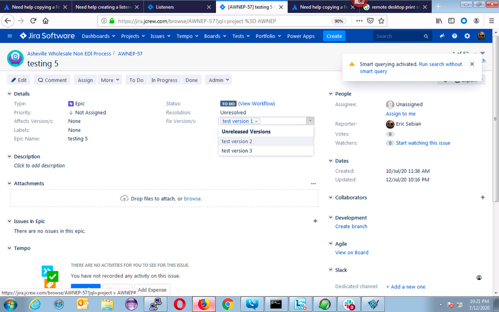Collapse the Attachments section
Viewport: 499px width, 312px height.
click(x=9, y=183)
